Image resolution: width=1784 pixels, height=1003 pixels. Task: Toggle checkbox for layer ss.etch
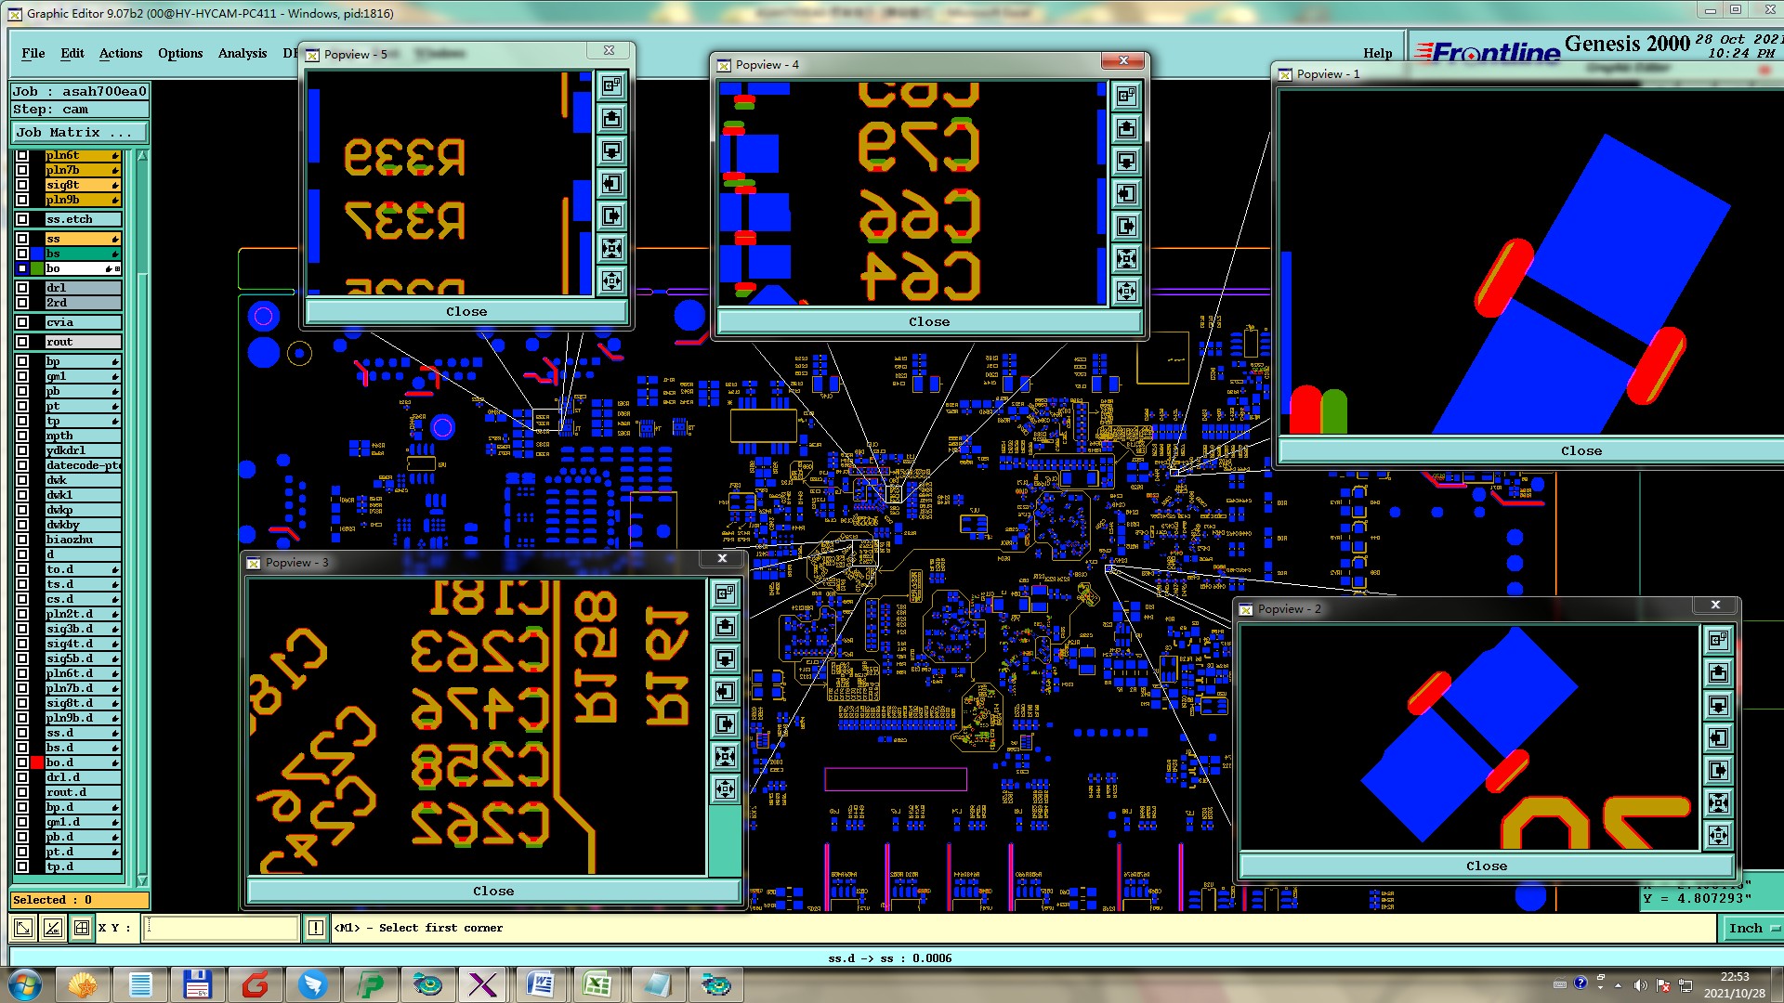[x=22, y=219]
